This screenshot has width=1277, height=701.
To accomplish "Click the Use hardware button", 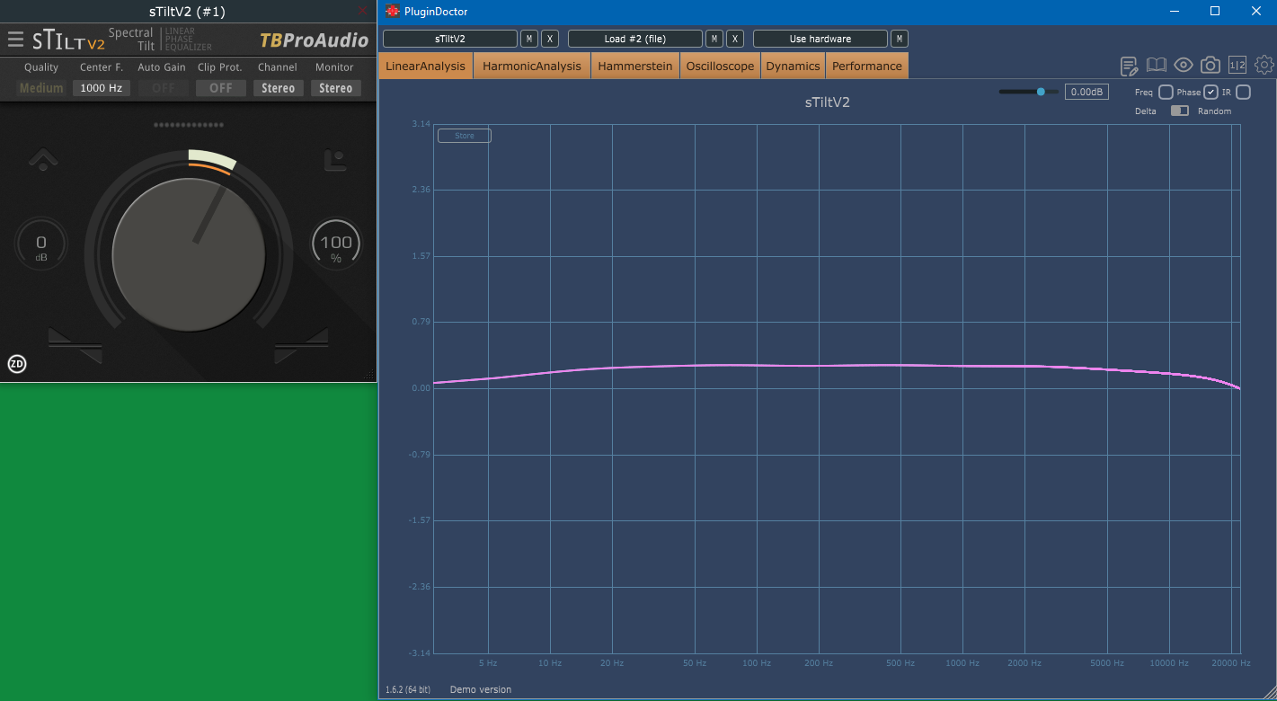I will [x=820, y=39].
